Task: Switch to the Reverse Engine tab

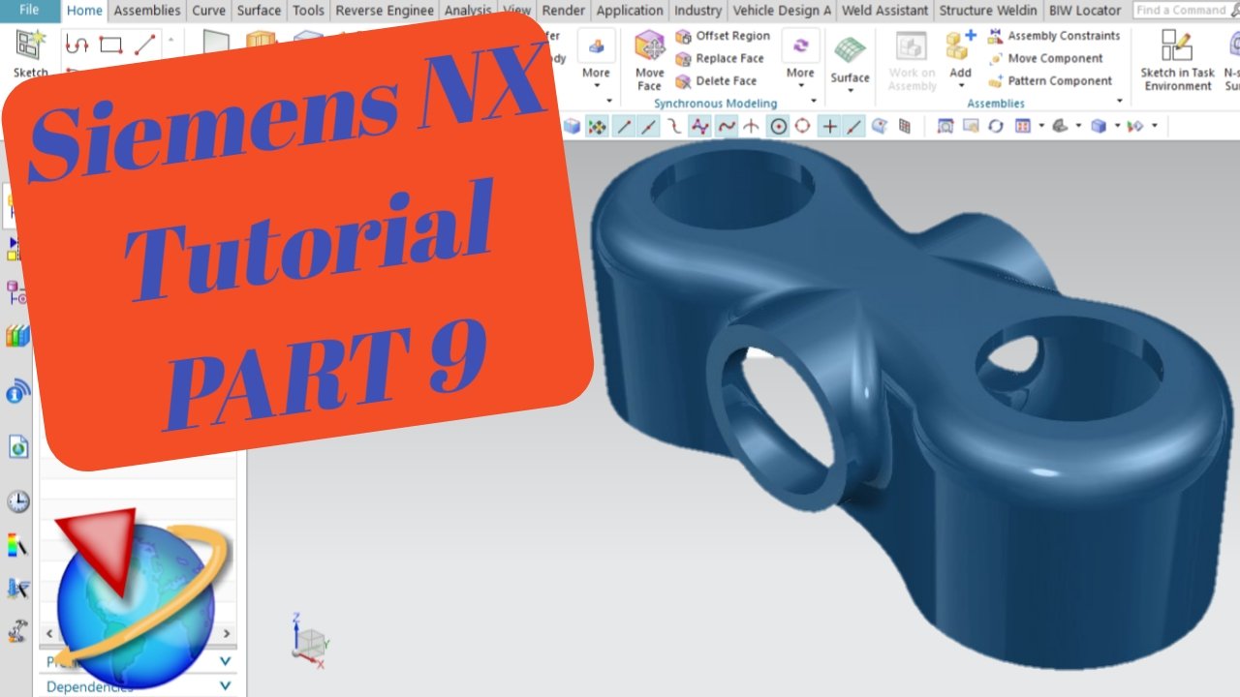Action: 386,11
